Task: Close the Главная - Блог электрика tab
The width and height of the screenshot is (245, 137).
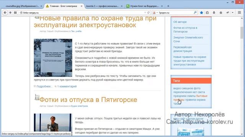Action: (82, 6)
